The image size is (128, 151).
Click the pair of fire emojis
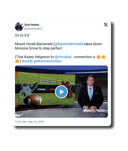[101, 57]
